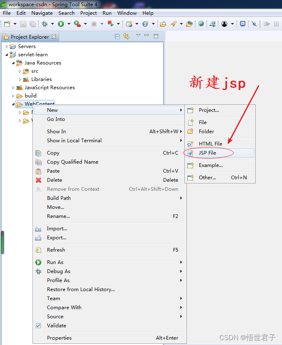Viewport: 282px width, 345px height.
Task: Open Properties from context menu
Action: tap(110, 338)
